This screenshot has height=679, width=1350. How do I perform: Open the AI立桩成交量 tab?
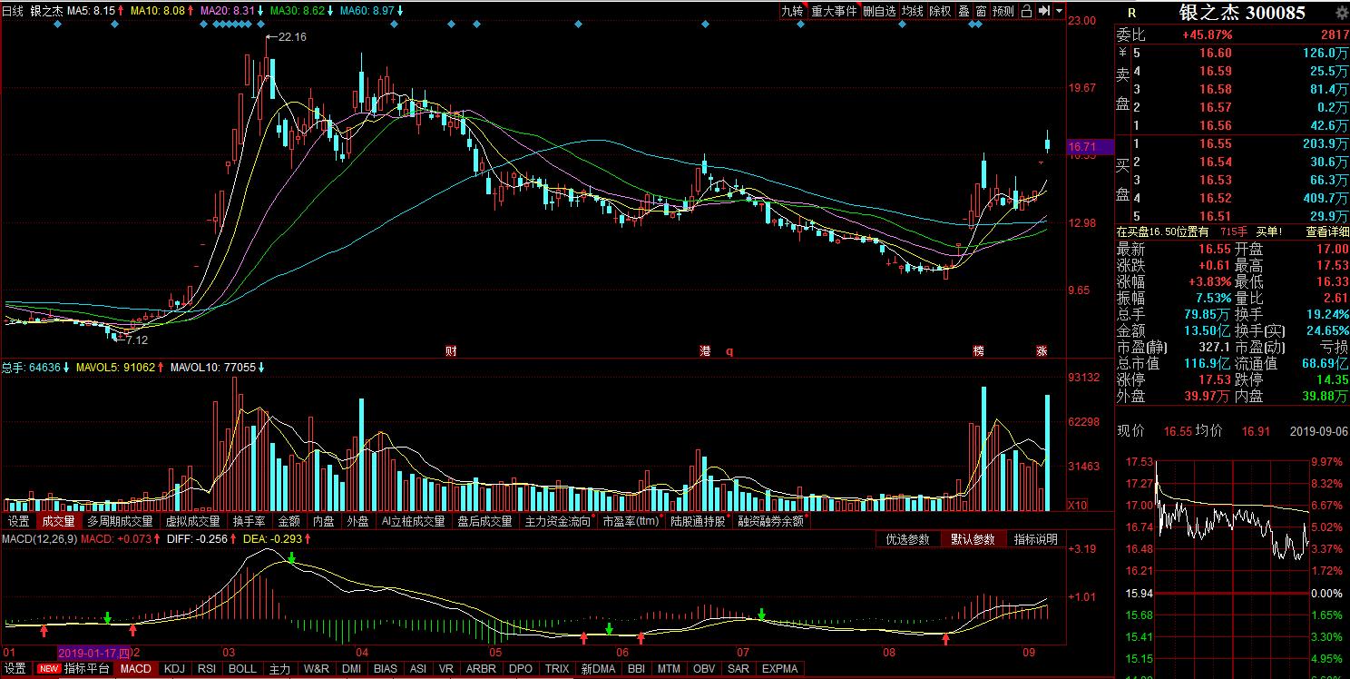pos(413,521)
